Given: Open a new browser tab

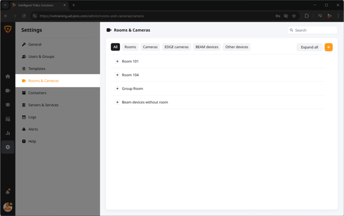Looking at the screenshot, I should 74,5.
